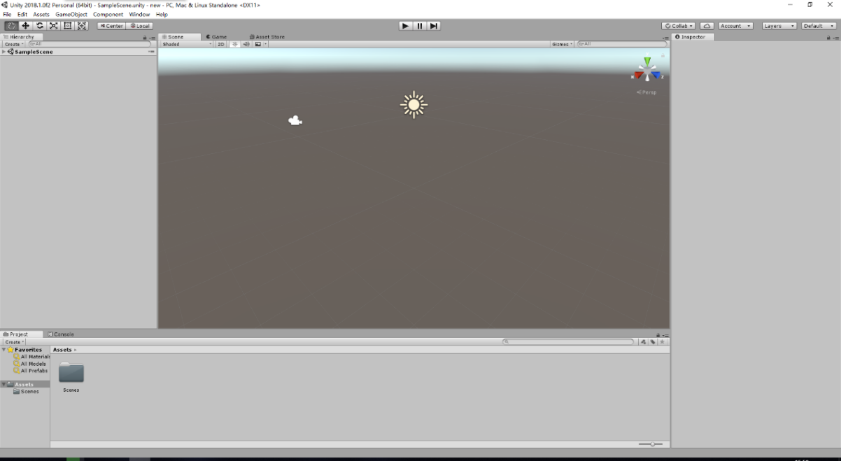Select the Scale tool

[54, 26]
